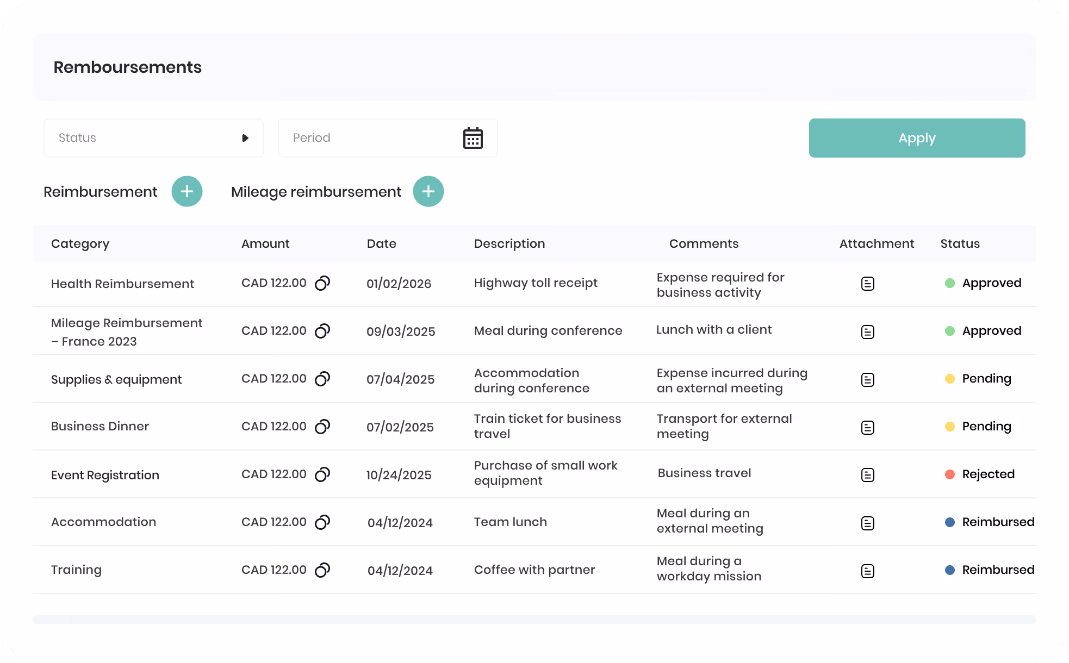
Task: Click currency icon in Training row
Action: click(323, 570)
